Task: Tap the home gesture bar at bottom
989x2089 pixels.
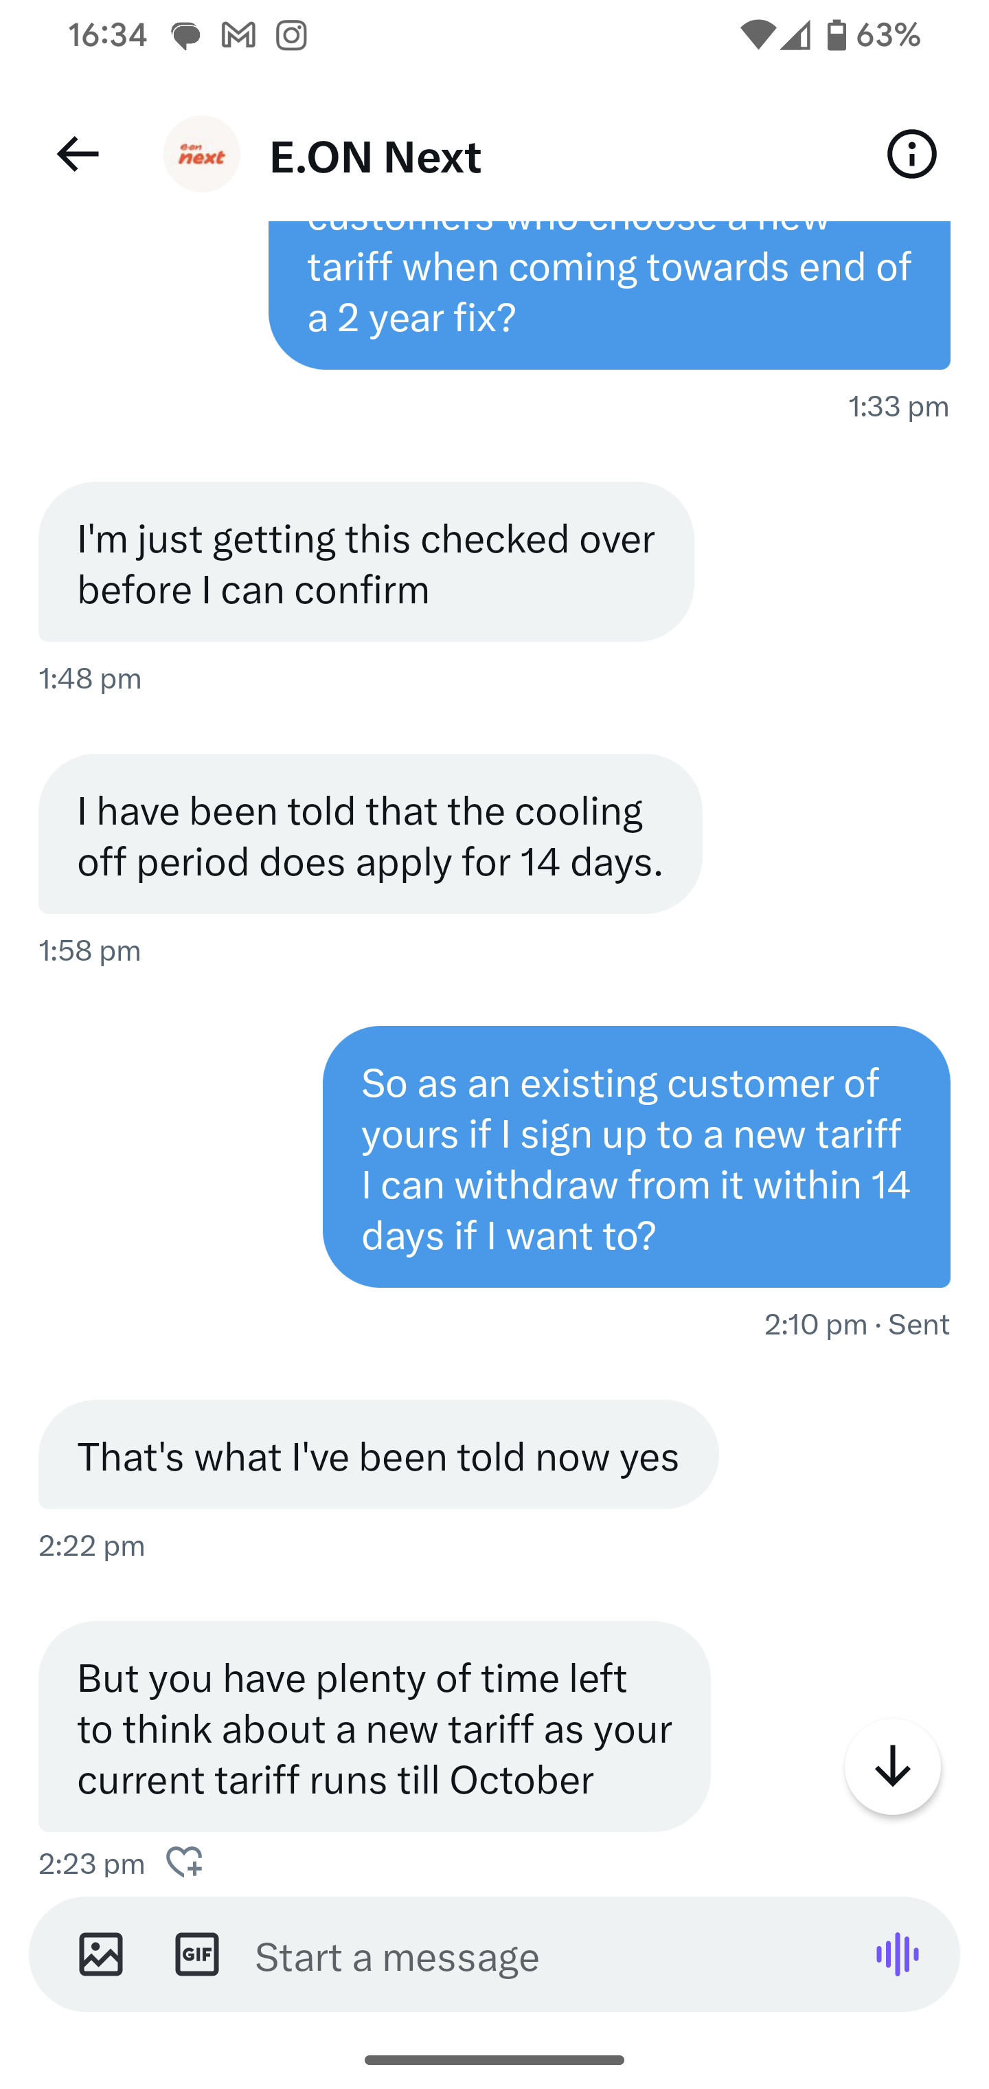Action: 494,2060
